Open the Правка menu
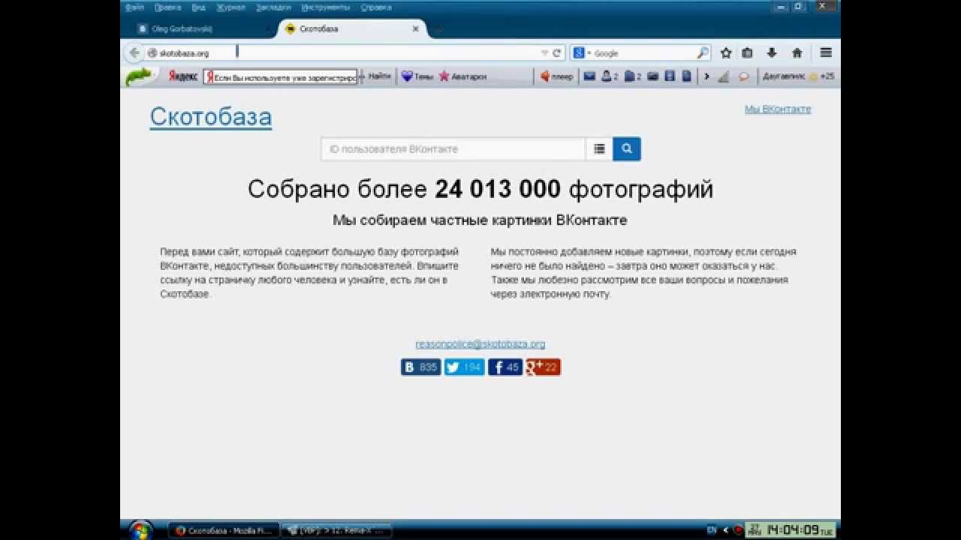Viewport: 961px width, 540px height. tap(167, 7)
